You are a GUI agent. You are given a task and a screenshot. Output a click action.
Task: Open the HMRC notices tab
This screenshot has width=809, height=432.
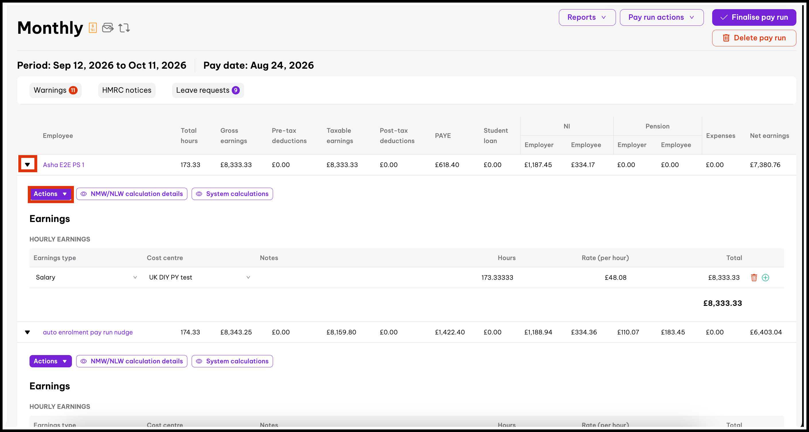coord(127,90)
